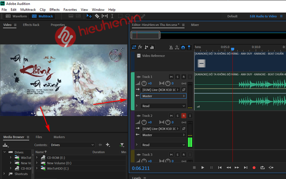The width and height of the screenshot is (286, 179).
Task: Select the Razor tool
Action: [x=97, y=16]
